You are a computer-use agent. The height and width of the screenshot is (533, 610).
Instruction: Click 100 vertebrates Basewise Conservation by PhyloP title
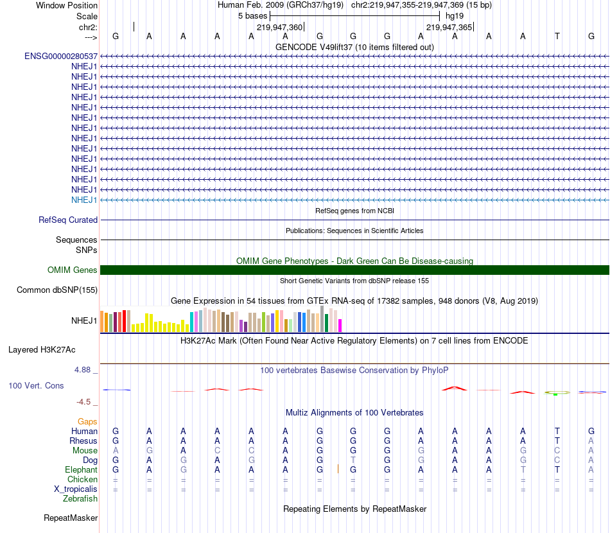point(354,371)
